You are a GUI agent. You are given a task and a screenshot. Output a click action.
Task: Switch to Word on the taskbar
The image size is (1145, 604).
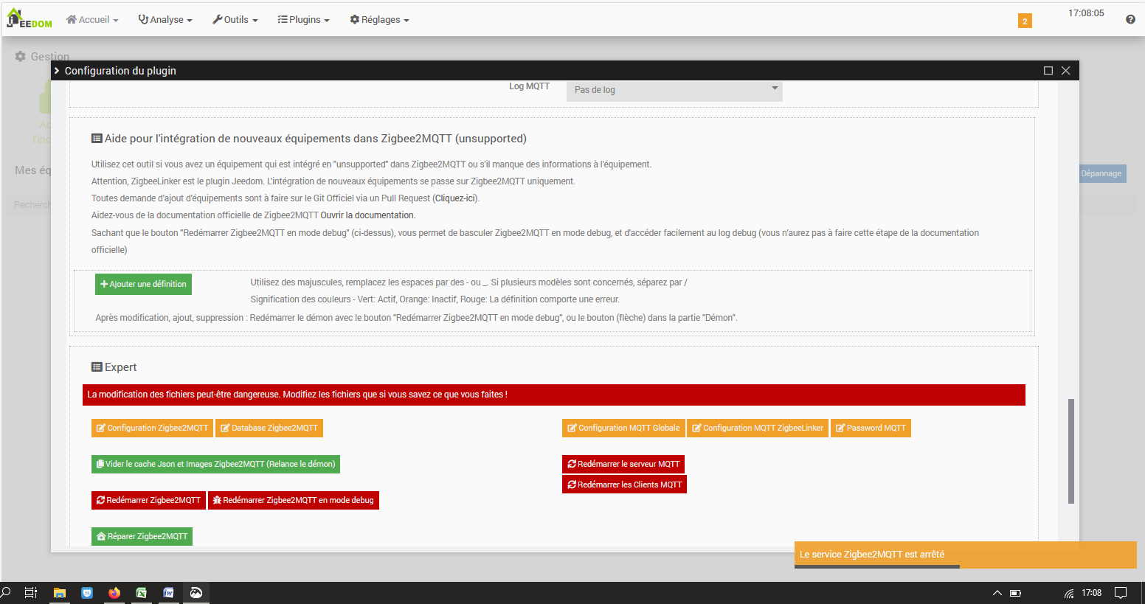coord(169,593)
